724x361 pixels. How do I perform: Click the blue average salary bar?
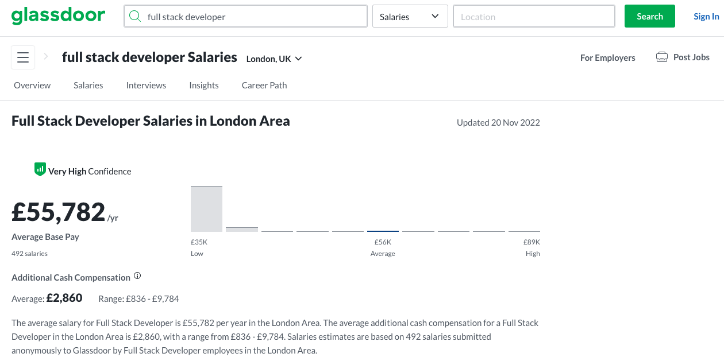(x=383, y=231)
